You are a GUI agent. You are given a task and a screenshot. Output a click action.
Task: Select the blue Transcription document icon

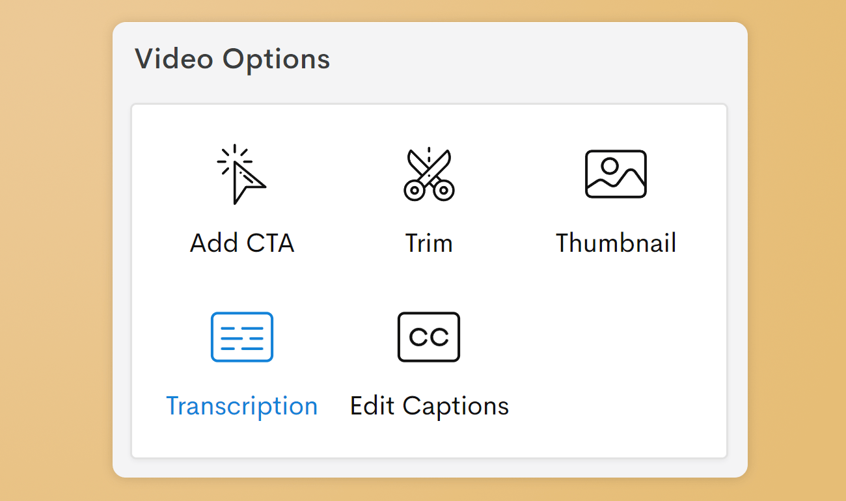(242, 337)
